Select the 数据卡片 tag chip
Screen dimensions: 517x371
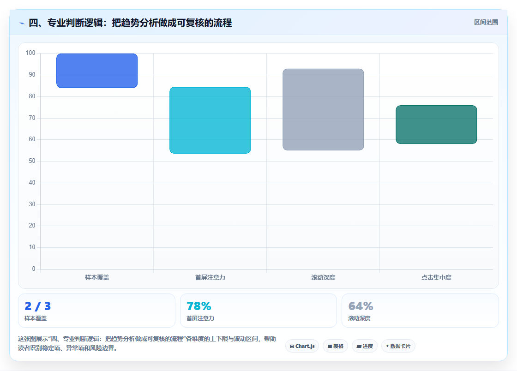click(398, 346)
